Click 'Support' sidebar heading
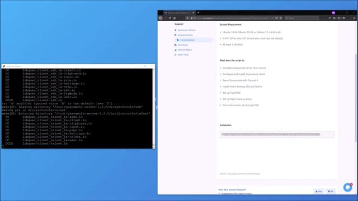Viewport: 358px width, 201px height. coord(179,24)
